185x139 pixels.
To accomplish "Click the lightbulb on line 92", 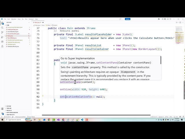I will pyautogui.click(x=43, y=96).
